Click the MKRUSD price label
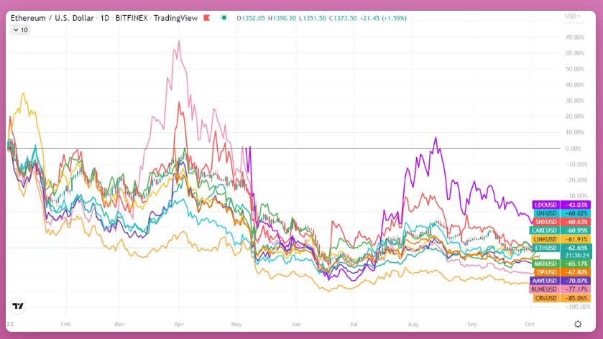603x339 pixels. (546, 264)
